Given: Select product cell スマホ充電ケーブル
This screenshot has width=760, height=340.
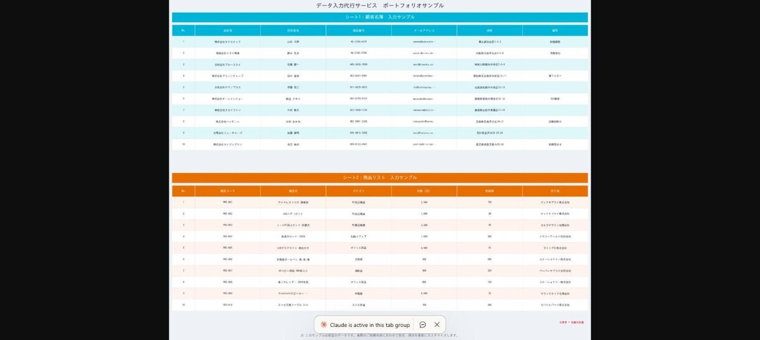Looking at the screenshot, I should click(x=293, y=305).
